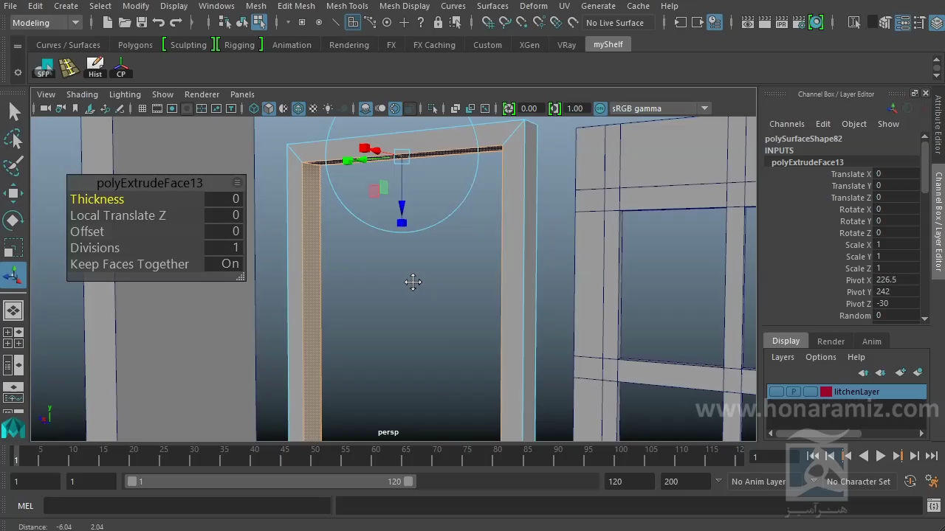The width and height of the screenshot is (945, 531).
Task: Click go to start of playback range
Action: click(x=813, y=456)
